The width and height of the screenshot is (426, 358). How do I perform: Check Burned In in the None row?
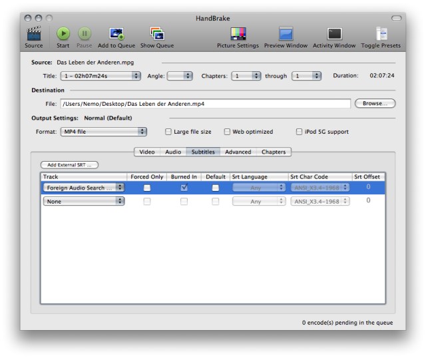[184, 201]
